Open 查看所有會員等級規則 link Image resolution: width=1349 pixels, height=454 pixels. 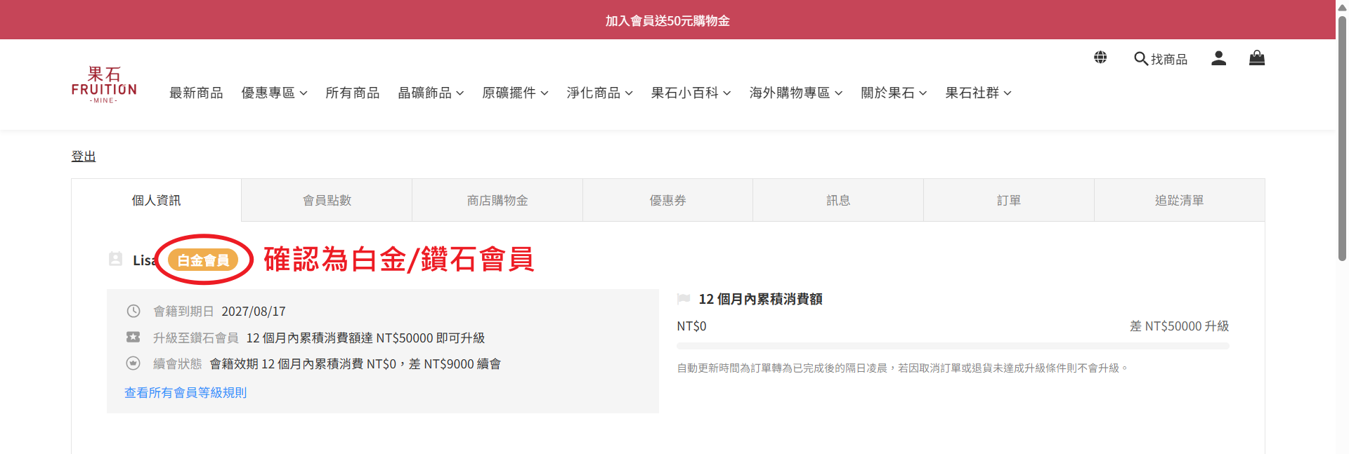[x=185, y=392]
